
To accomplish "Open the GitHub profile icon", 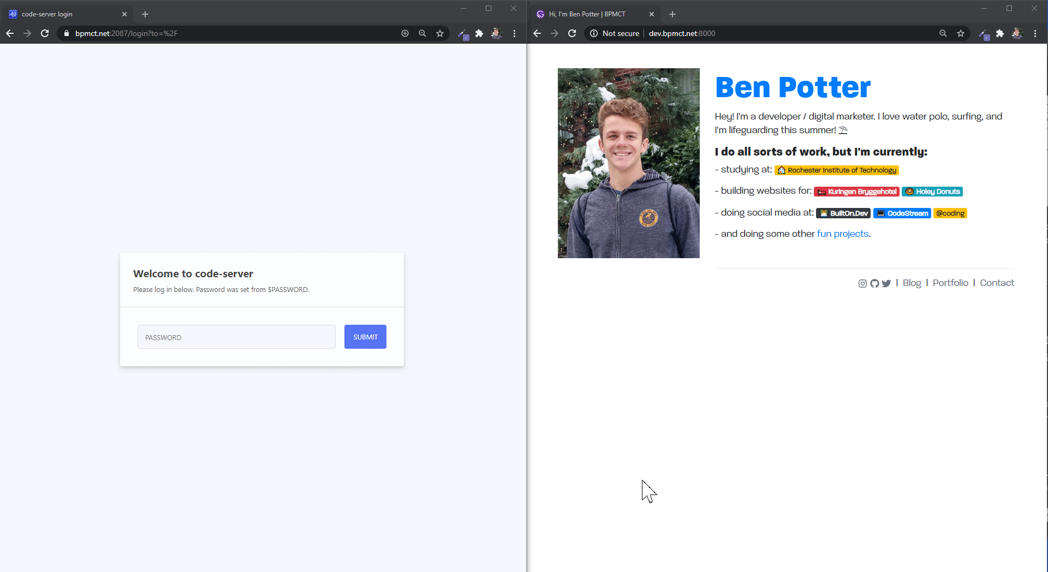I will coord(874,283).
